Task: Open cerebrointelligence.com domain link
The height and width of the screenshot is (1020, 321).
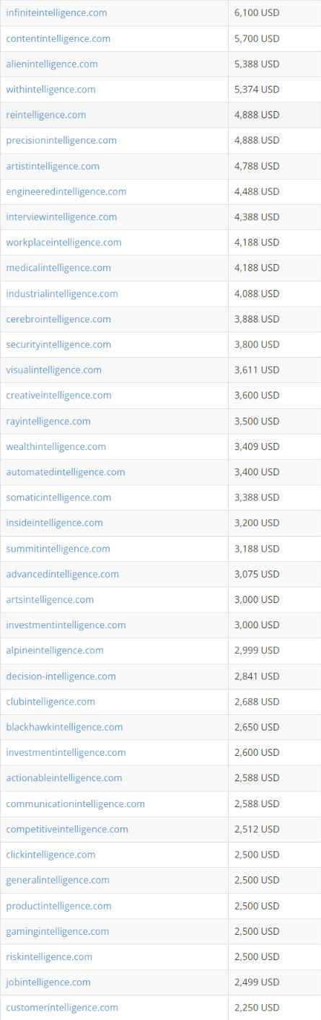Action: (58, 319)
